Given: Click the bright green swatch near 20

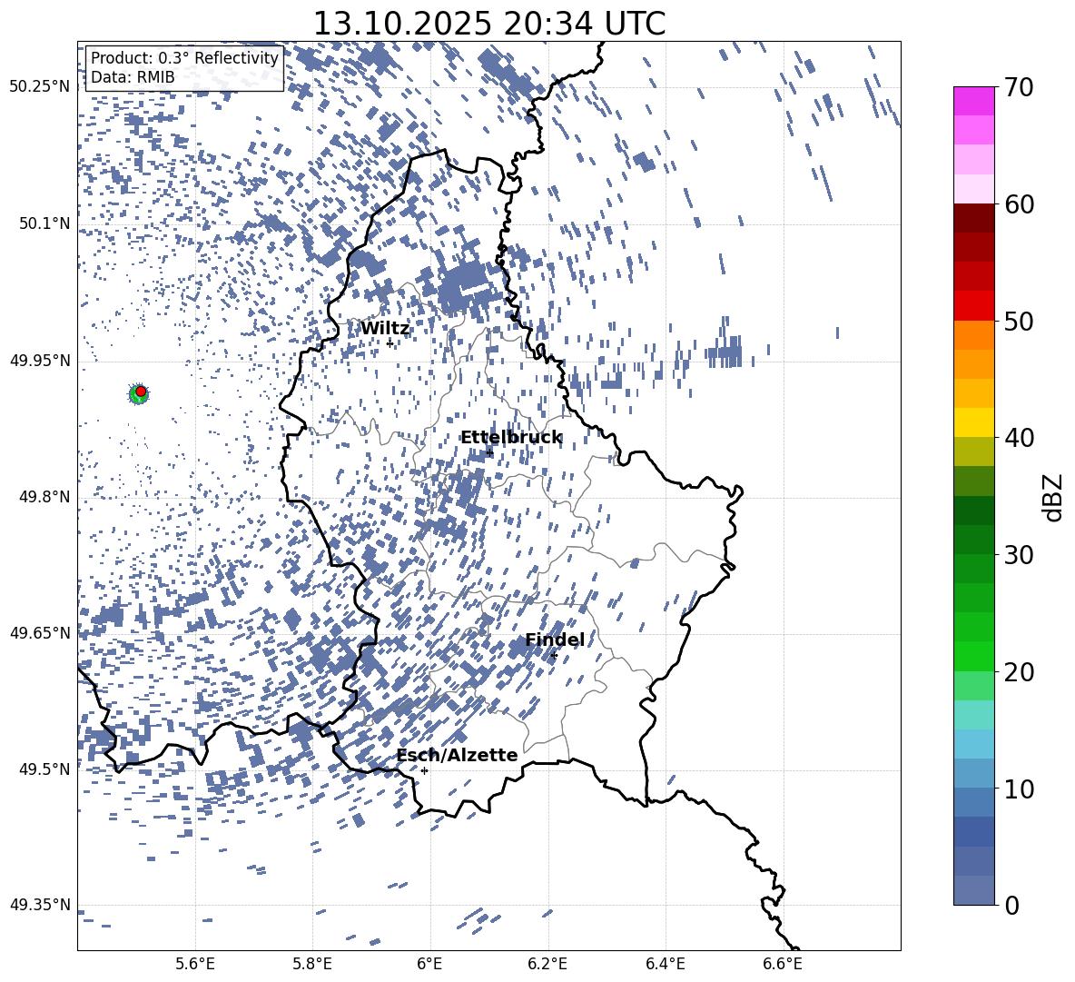Looking at the screenshot, I should [974, 656].
